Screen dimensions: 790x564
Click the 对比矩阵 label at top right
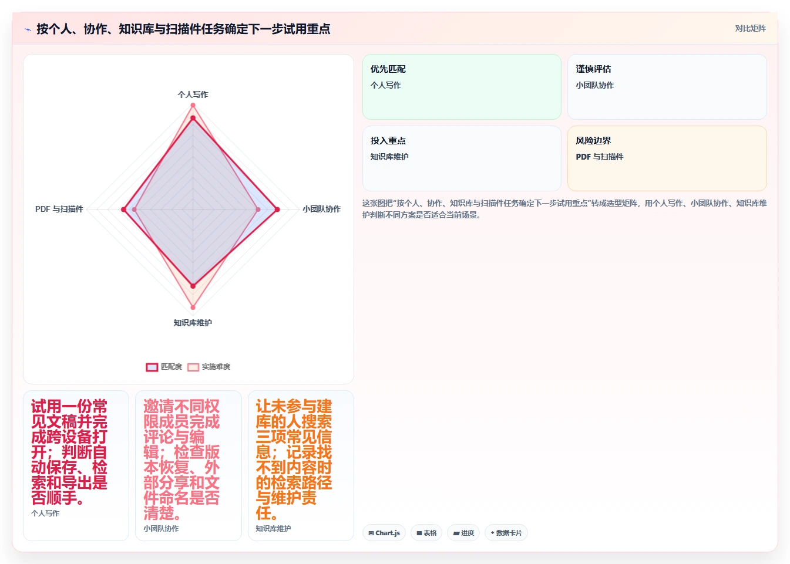(750, 28)
